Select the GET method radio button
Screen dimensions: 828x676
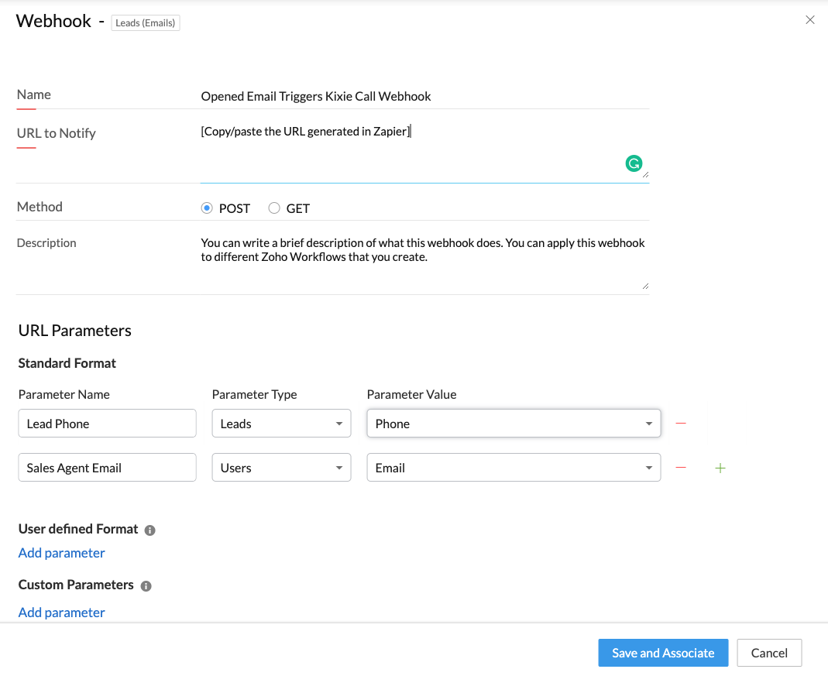click(x=274, y=208)
